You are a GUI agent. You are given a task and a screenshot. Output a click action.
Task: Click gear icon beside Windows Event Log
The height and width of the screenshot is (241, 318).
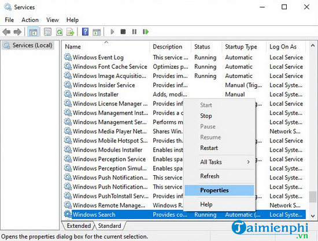click(68, 57)
